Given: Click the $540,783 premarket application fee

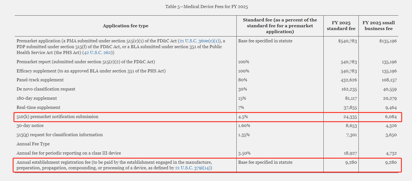Looking at the screenshot, I should [x=347, y=41].
